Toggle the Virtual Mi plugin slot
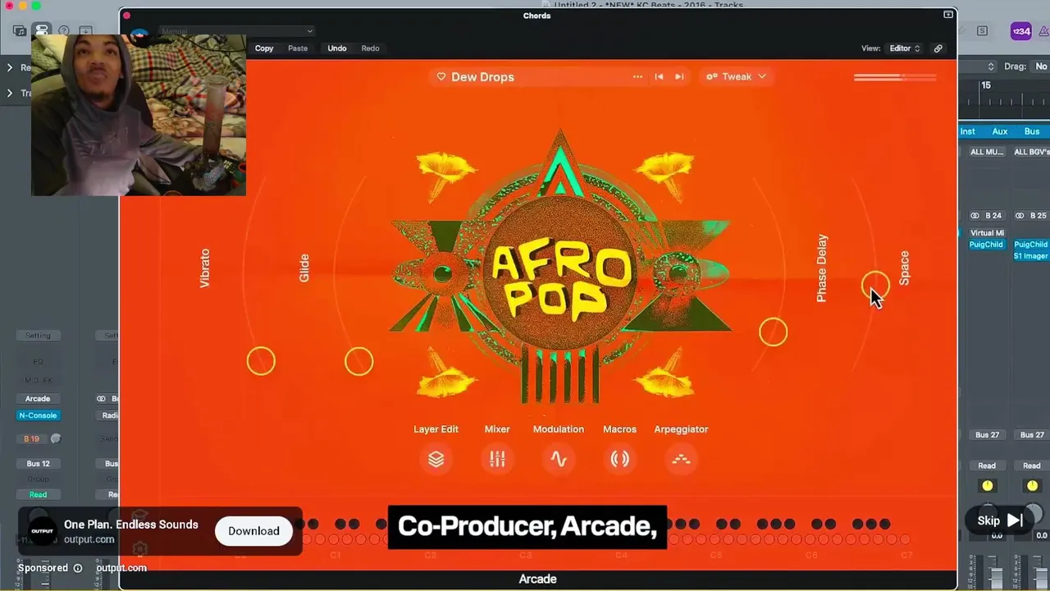 pyautogui.click(x=987, y=233)
